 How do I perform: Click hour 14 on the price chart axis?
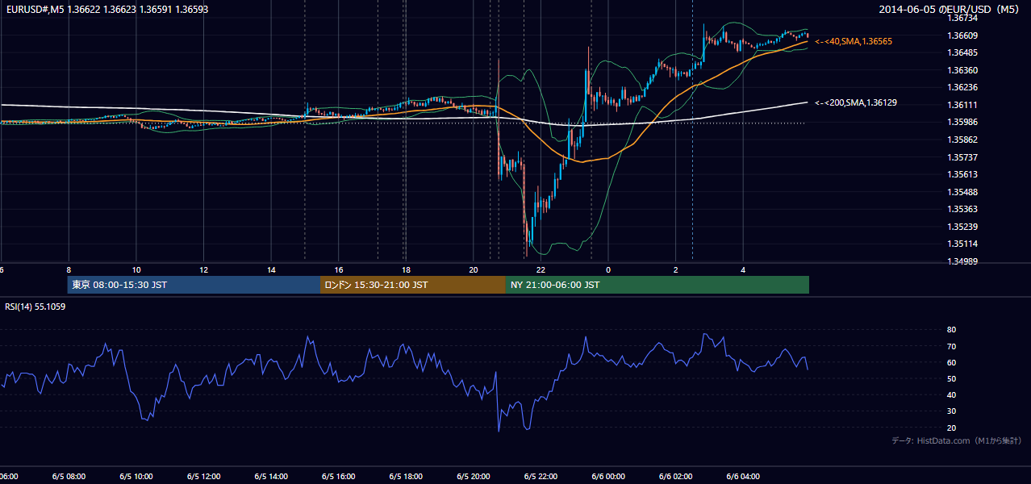point(271,270)
